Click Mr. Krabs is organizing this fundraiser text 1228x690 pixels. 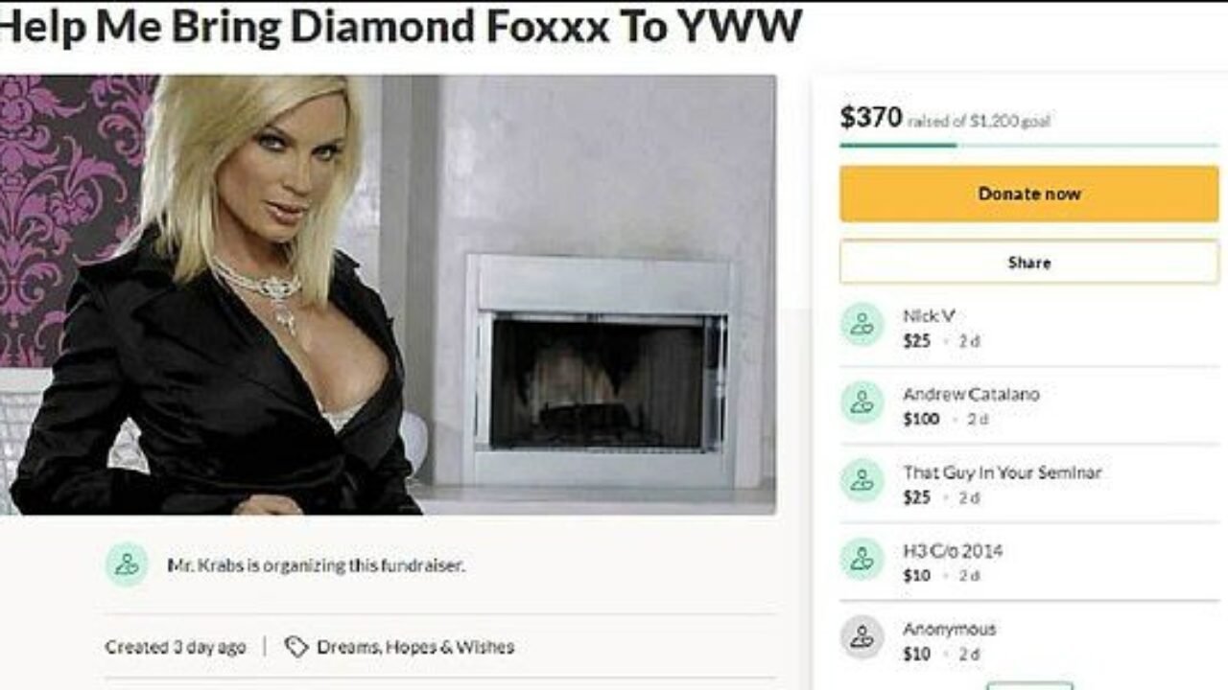pos(316,565)
